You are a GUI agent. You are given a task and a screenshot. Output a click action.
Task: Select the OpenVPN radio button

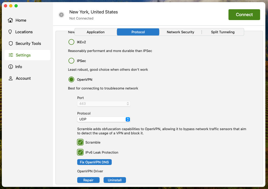tap(71, 79)
